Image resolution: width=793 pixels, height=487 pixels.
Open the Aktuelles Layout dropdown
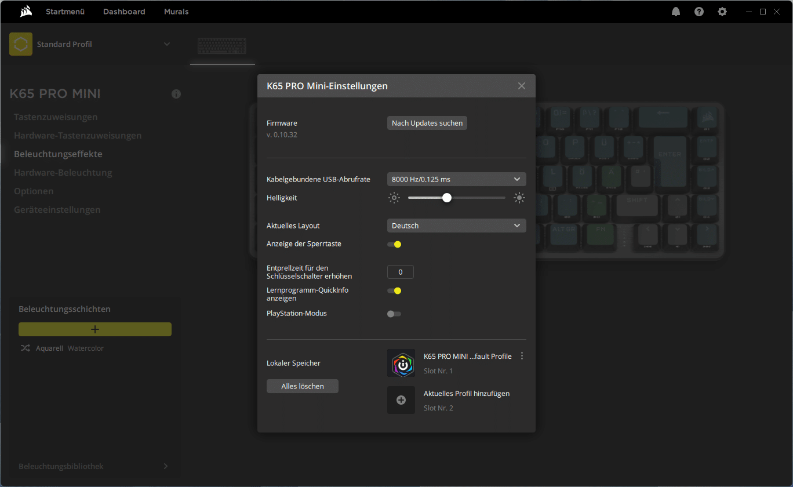point(456,226)
